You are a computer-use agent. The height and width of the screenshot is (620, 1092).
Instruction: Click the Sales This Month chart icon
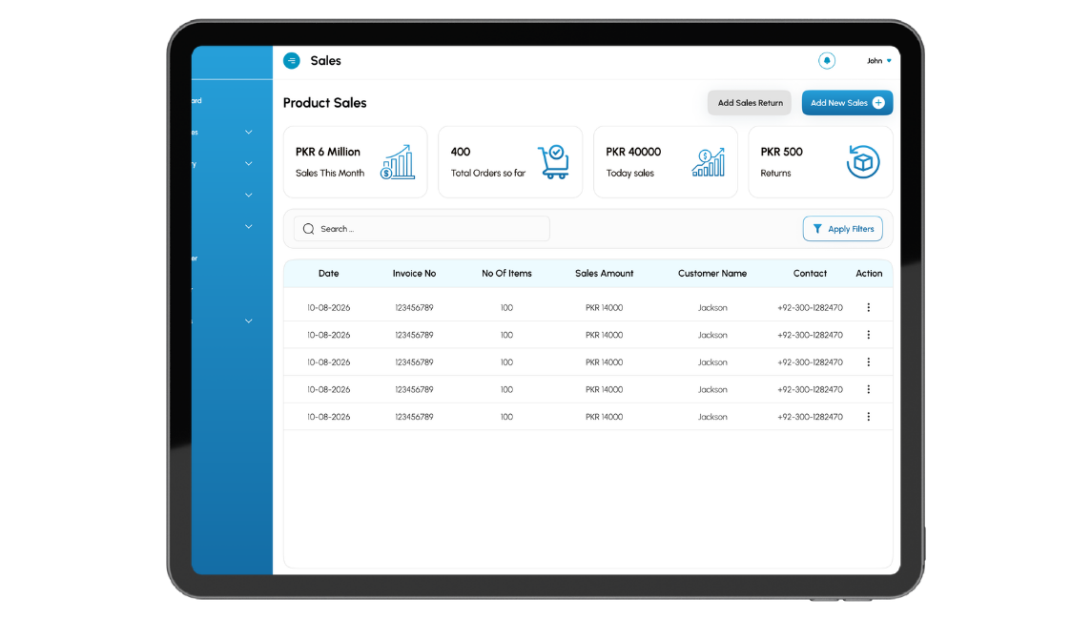398,161
